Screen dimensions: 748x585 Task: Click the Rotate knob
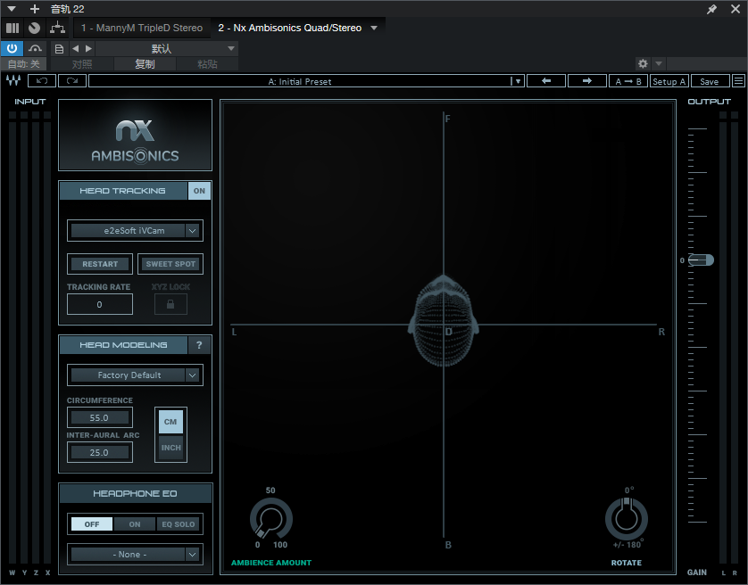(x=627, y=519)
